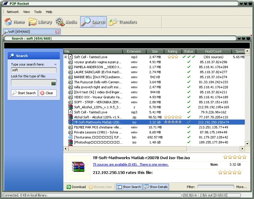254x199 pixels.
Task: Close the soft [654/660] search tab
Action: click(x=57, y=31)
